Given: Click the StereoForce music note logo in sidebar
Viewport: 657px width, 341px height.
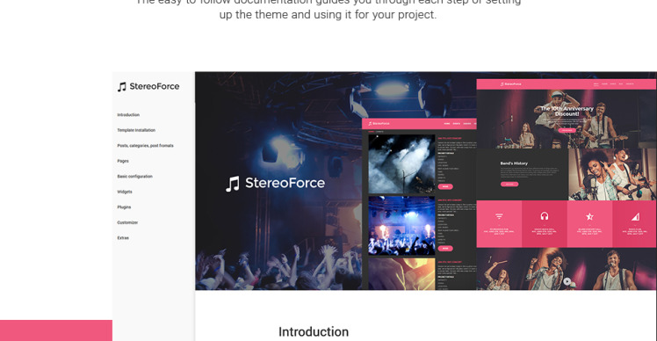Looking at the screenshot, I should pos(121,87).
